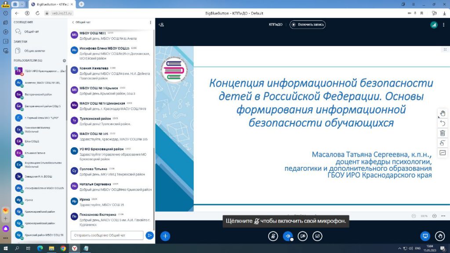This screenshot has width=450, height=253.
Task: Open Общий чат in messages list
Action: (x=31, y=32)
